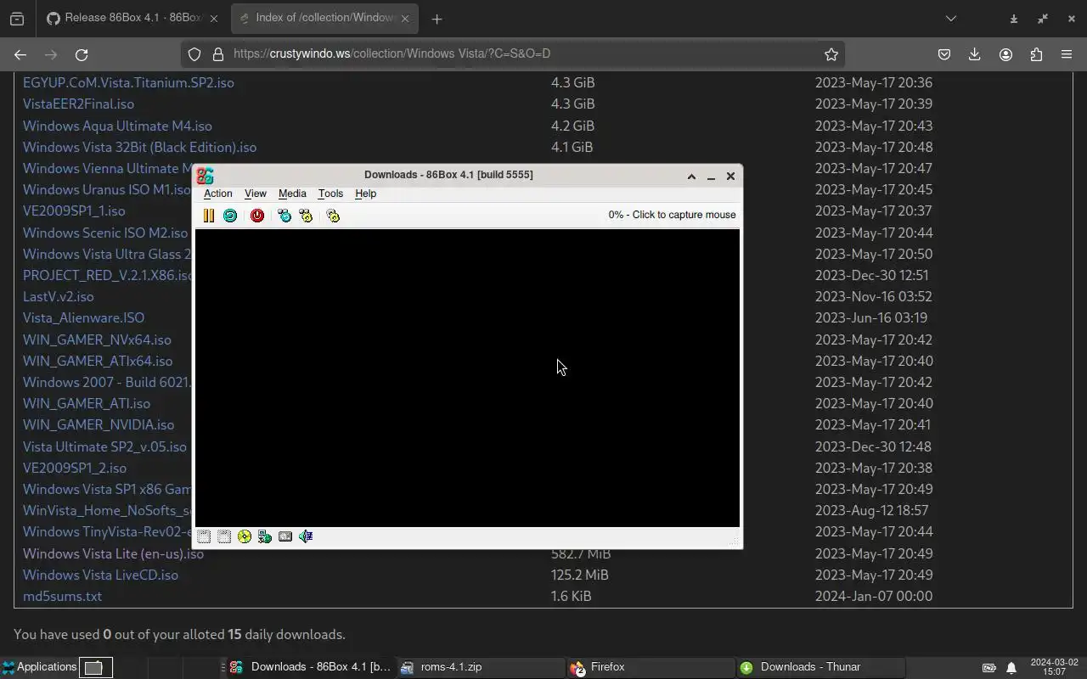The height and width of the screenshot is (679, 1087).
Task: Click the first floppy drive icon in status bar
Action: (204, 536)
